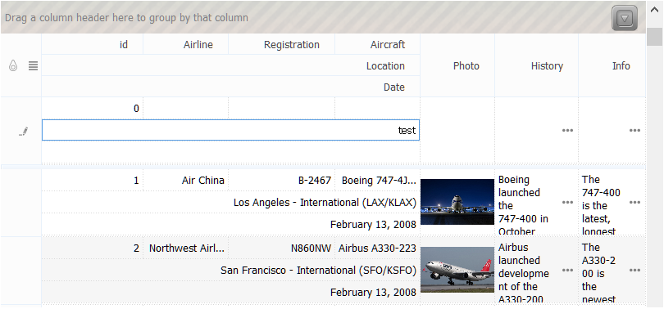Open Info ellipsis in new row

click(x=634, y=131)
